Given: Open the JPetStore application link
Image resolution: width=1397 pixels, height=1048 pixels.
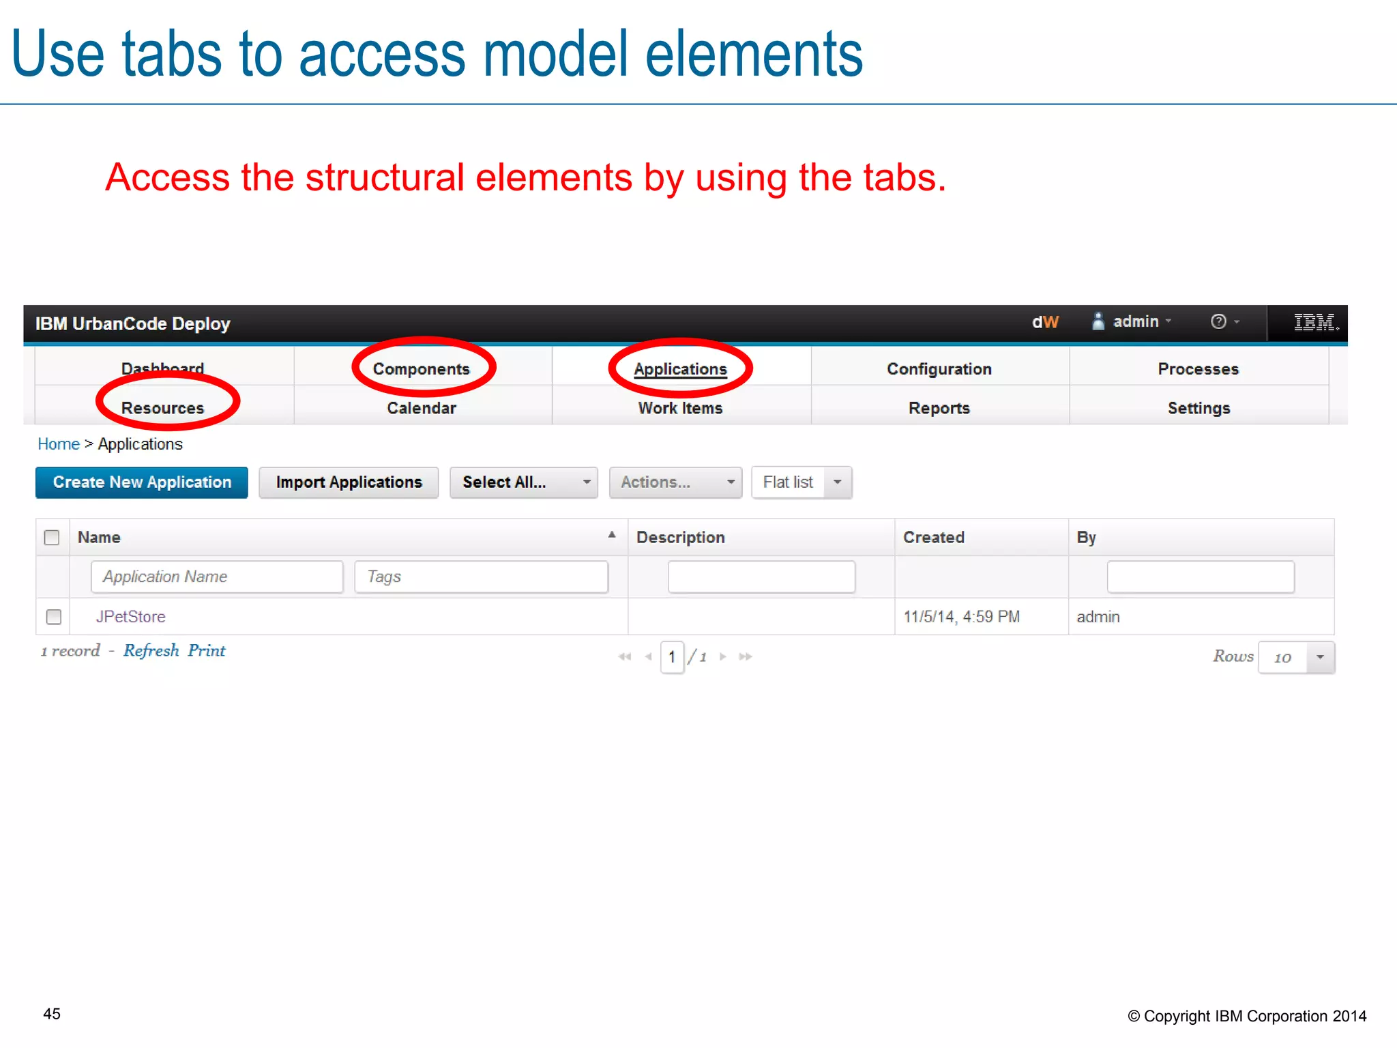Looking at the screenshot, I should click(131, 617).
